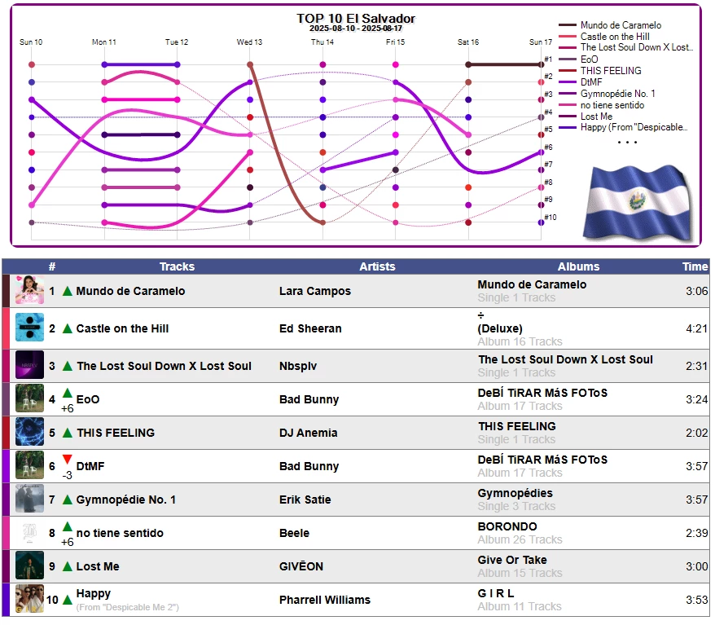Click the Wed 13 chart date label
This screenshot has width=715, height=625.
[x=249, y=42]
